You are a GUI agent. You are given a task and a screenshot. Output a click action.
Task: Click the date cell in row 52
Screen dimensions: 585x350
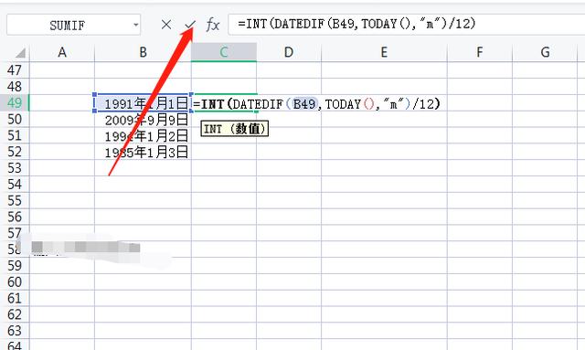[x=143, y=153]
